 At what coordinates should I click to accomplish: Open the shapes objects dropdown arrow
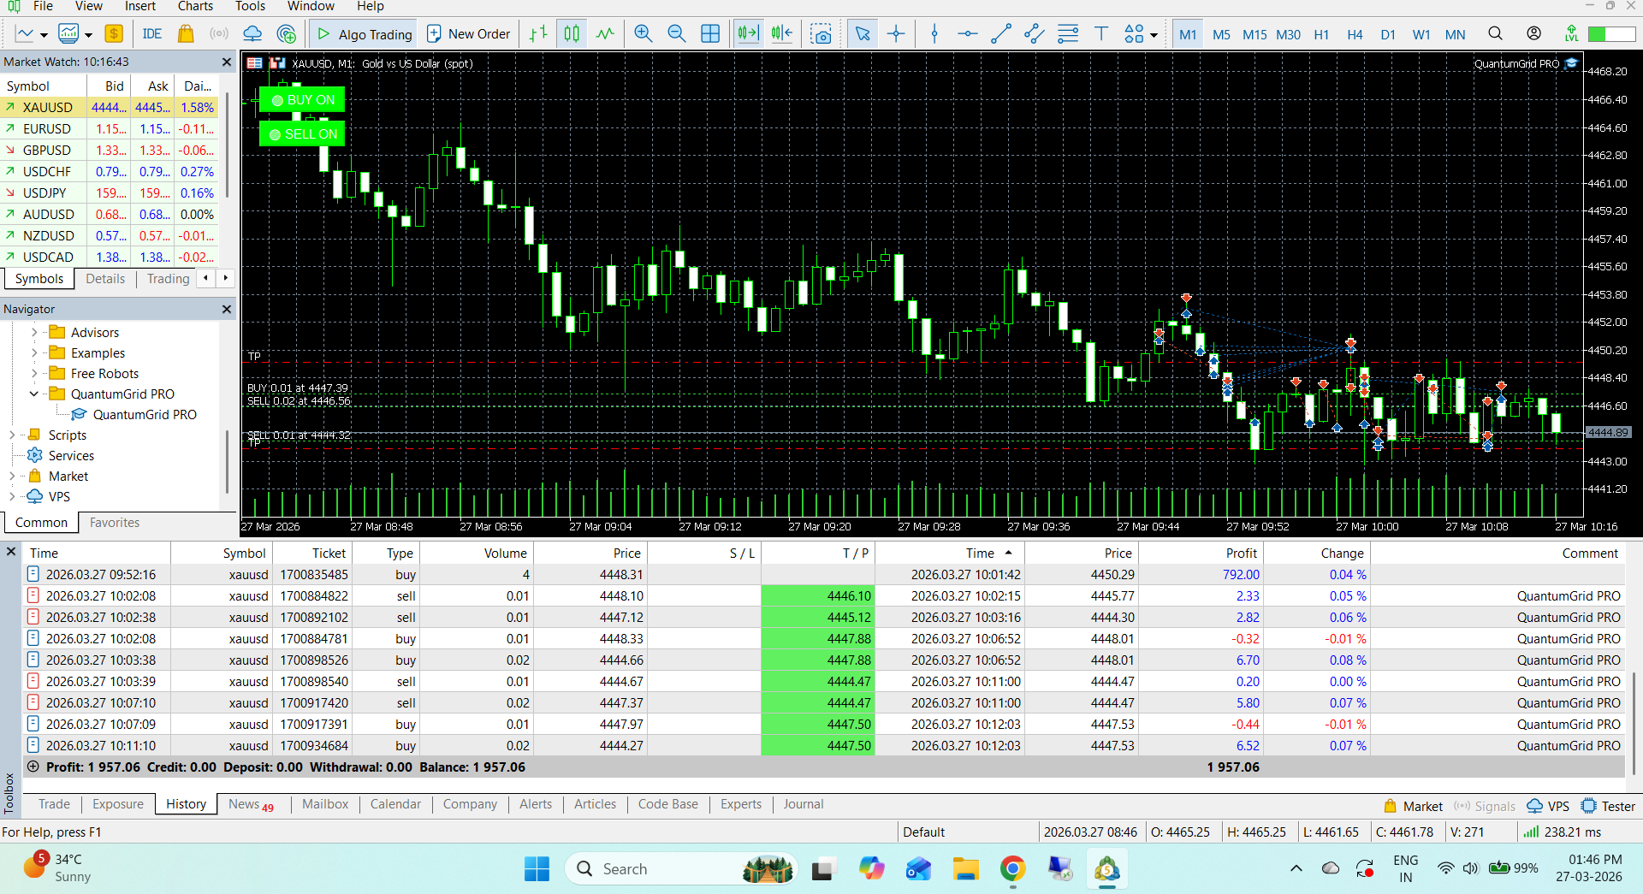pyautogui.click(x=1154, y=35)
